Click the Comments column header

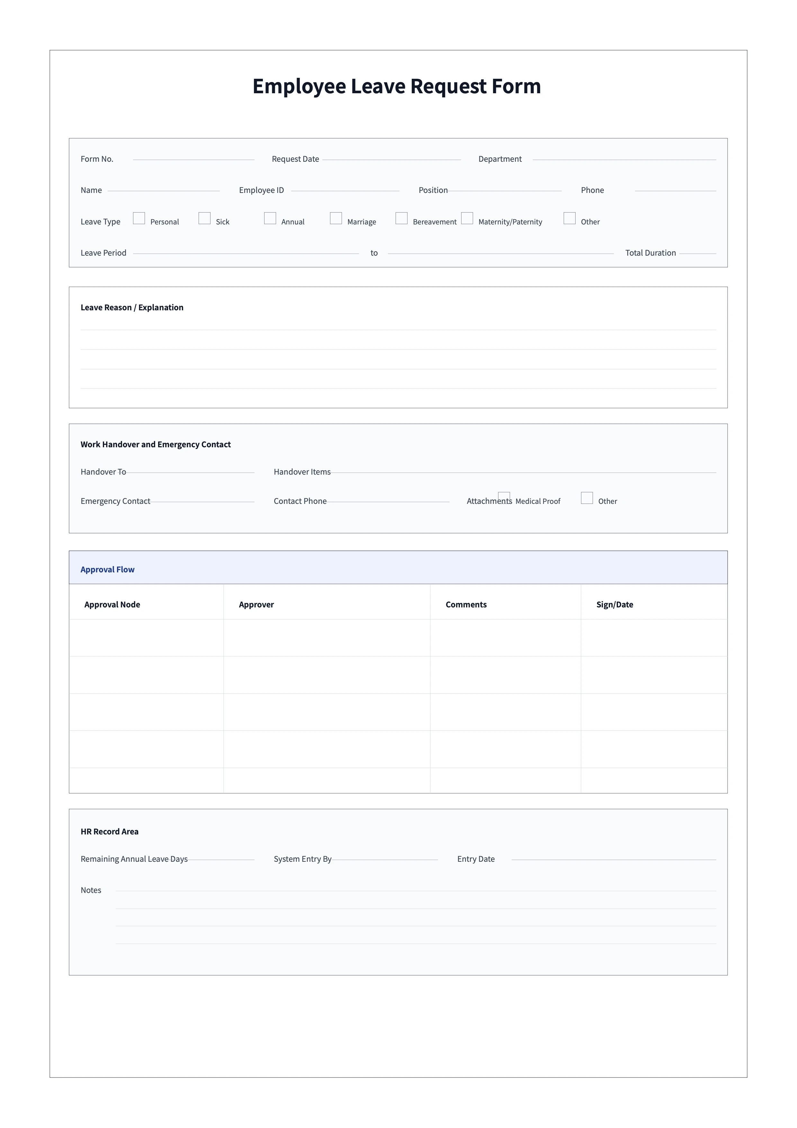[466, 605]
